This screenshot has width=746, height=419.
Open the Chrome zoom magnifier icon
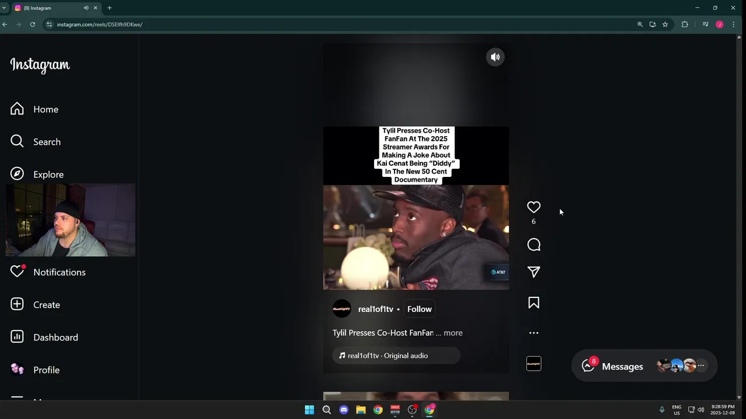(640, 24)
